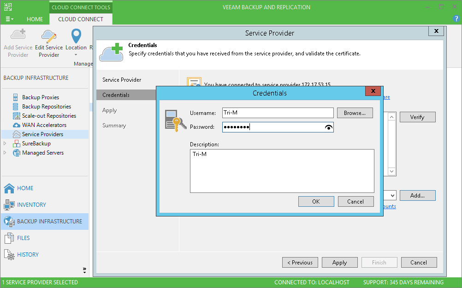Select the SureBackup icon in tree
The image size is (462, 288).
17,144
